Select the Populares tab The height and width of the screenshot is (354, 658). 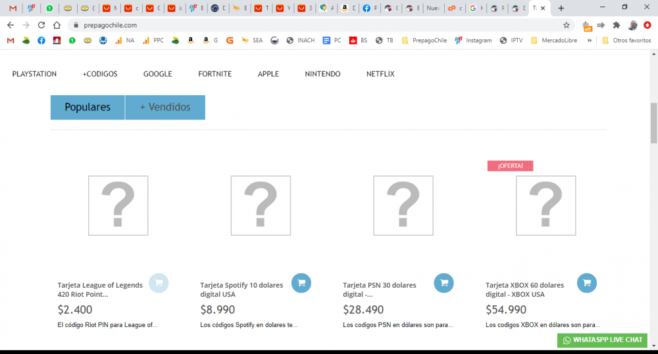click(x=88, y=107)
